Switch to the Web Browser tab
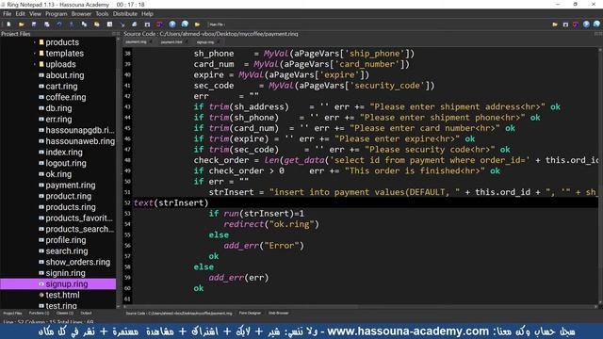 [279, 314]
